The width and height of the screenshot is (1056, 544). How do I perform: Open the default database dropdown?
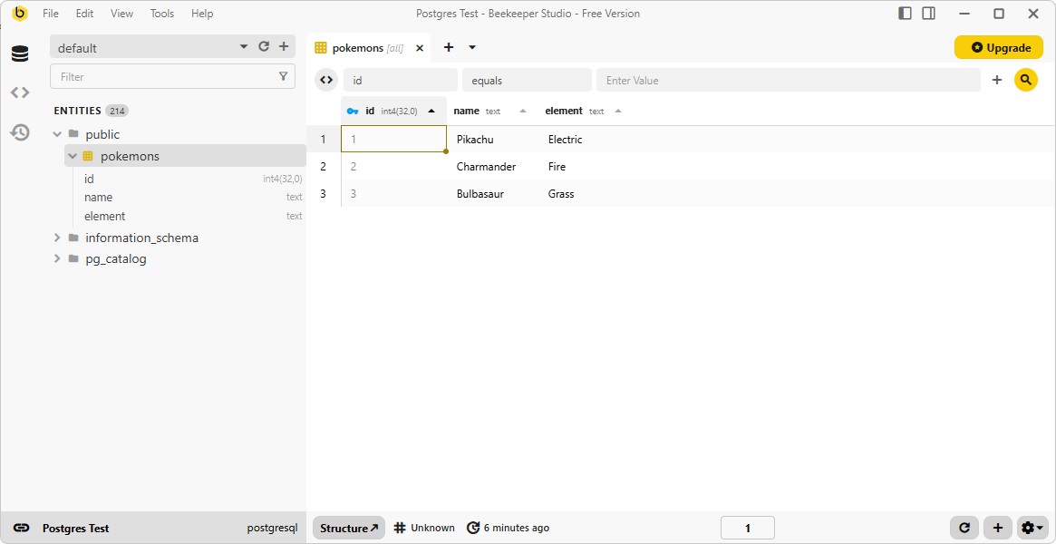coord(244,47)
